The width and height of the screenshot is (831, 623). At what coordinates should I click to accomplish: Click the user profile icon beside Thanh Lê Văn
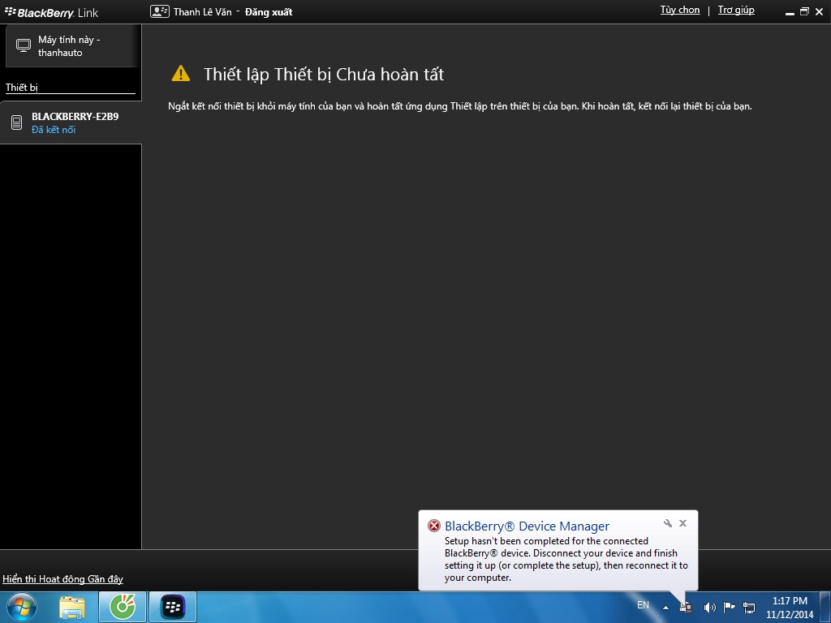pos(160,11)
